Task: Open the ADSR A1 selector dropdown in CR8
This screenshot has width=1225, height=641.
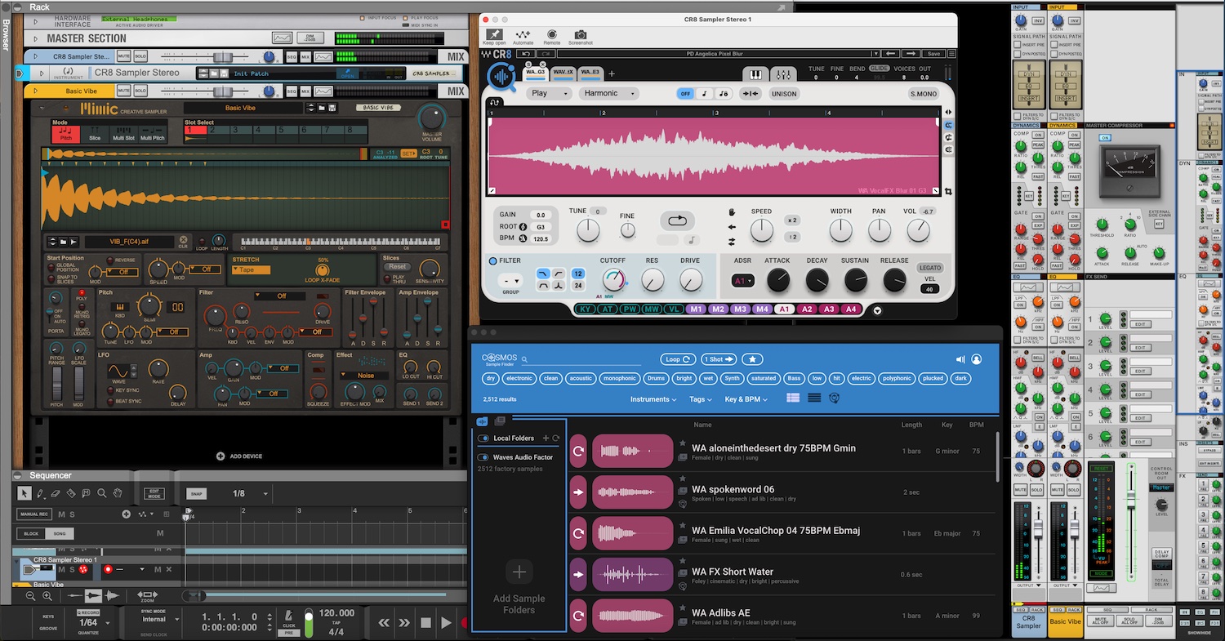Action: point(743,281)
